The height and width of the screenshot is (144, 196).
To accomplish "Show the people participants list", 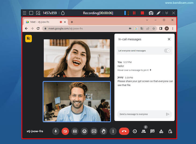I will pyautogui.click(x=143, y=131).
